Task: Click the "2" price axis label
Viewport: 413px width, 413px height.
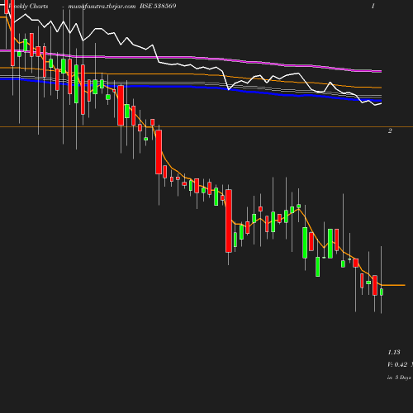Action: click(390, 131)
